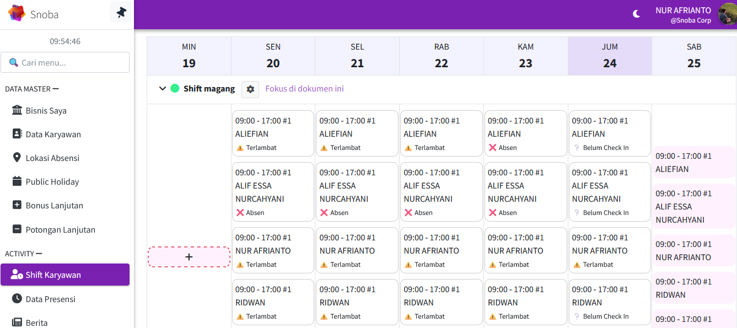This screenshot has height=328, width=737.
Task: Click the pin sidebar icon
Action: click(121, 12)
